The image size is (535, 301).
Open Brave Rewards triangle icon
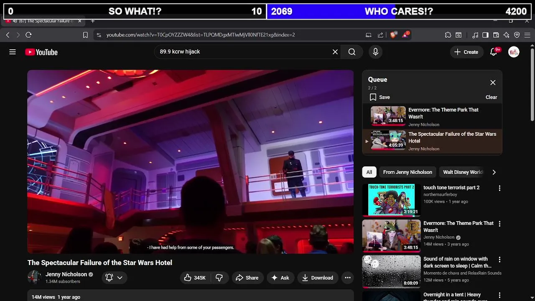pos(406,35)
